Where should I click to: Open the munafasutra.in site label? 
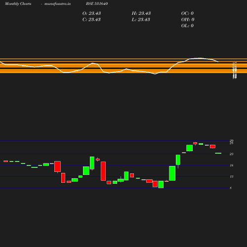point(57,3)
